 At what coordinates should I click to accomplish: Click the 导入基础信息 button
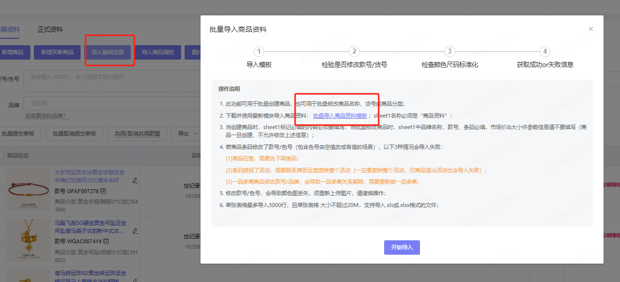click(x=107, y=52)
